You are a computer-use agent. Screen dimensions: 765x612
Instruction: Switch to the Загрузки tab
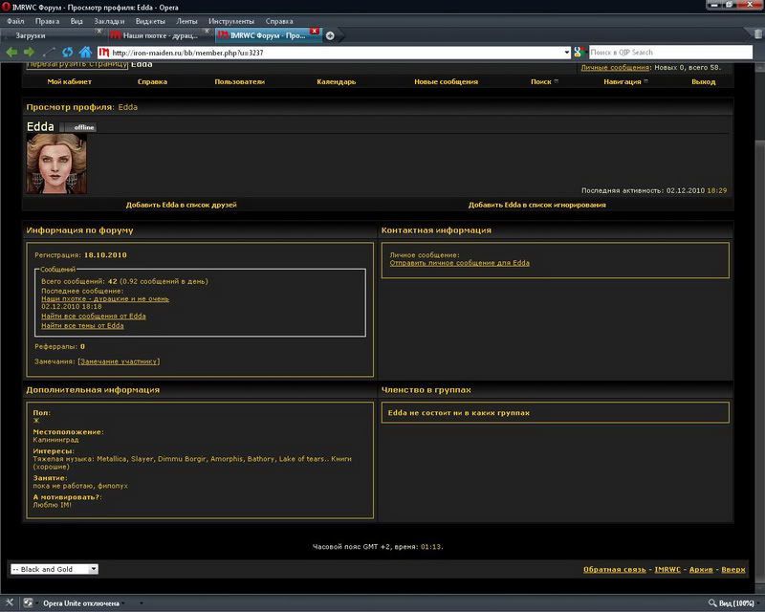(x=52, y=35)
